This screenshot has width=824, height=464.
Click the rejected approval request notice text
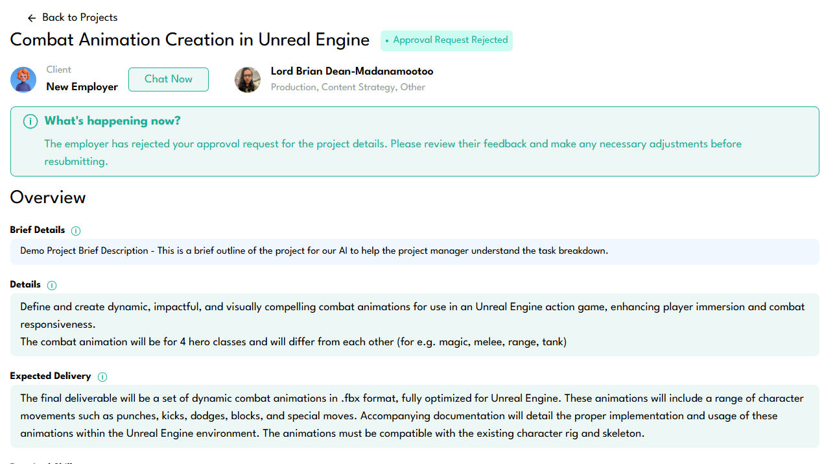[393, 153]
